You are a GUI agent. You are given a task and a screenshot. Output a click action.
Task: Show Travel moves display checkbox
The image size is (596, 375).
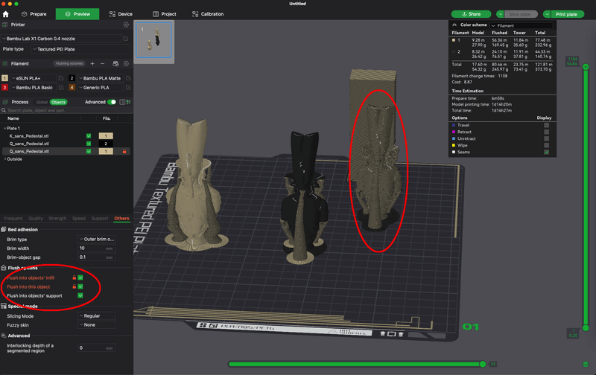(x=546, y=125)
